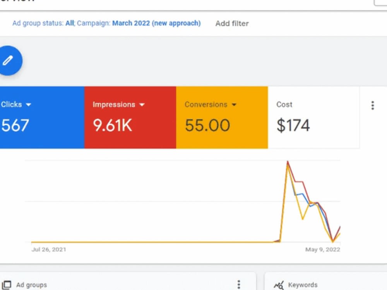
Task: Click the Jul 26, 2021 axis date label
Action: (x=49, y=249)
